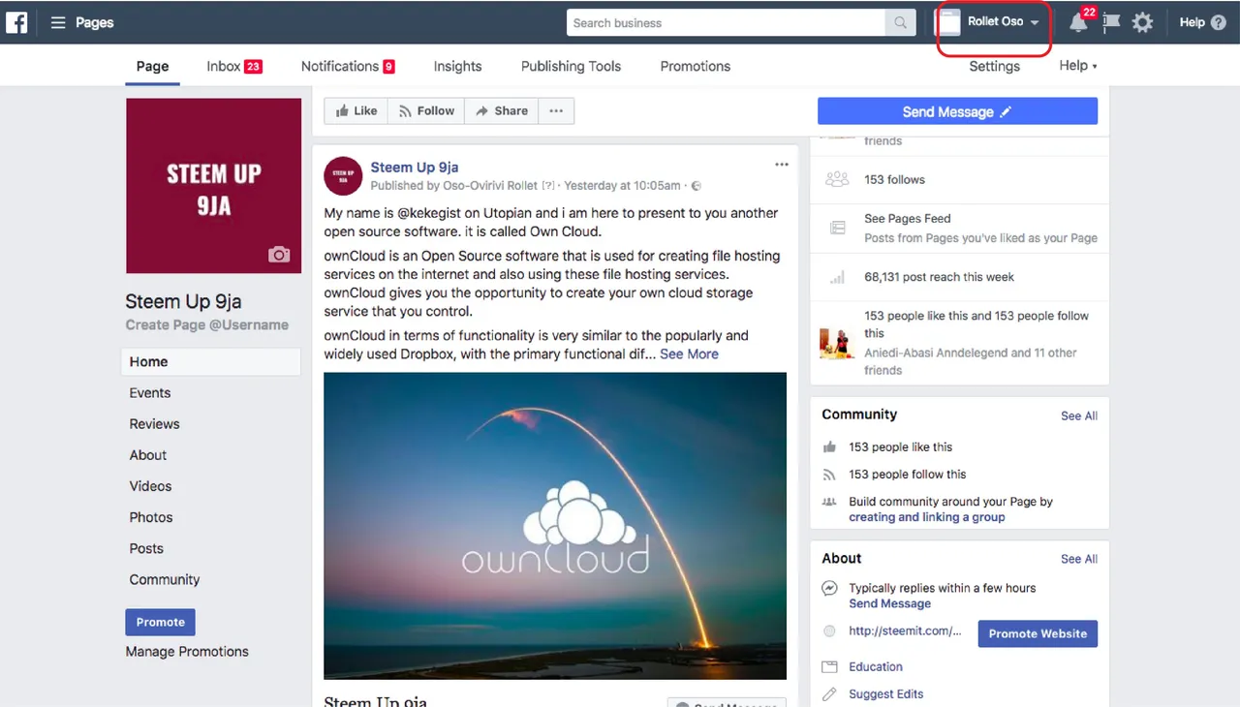The width and height of the screenshot is (1240, 707).
Task: Go to the Insights tab
Action: [457, 66]
